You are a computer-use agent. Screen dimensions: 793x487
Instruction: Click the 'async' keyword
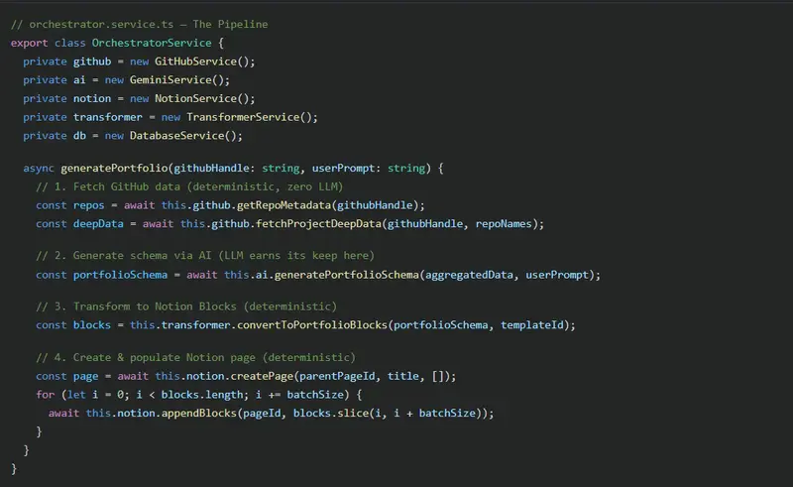39,168
